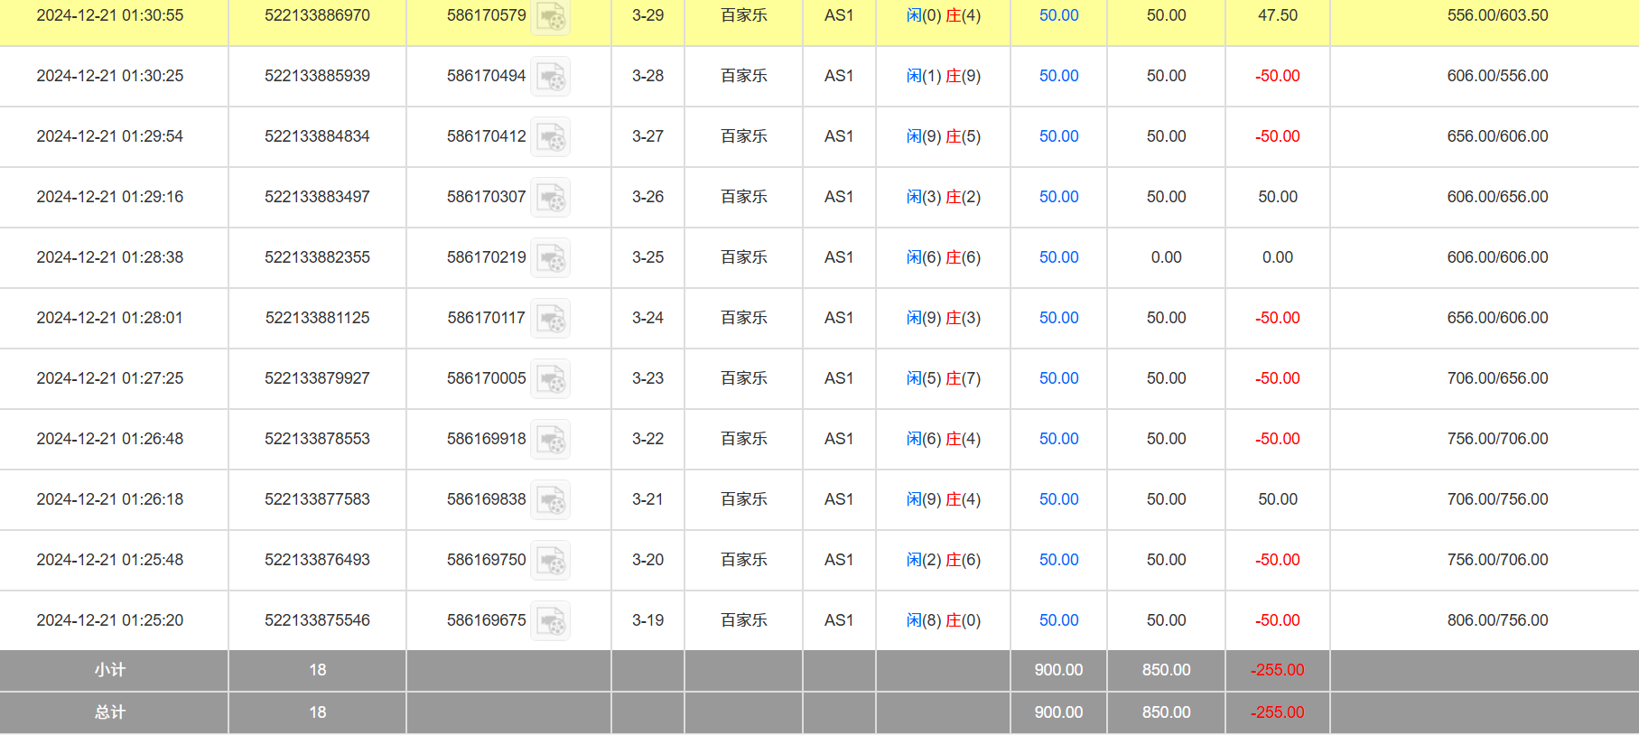This screenshot has height=735, width=1639.
Task: Open video replay icon beside 586169918
Action: click(550, 440)
